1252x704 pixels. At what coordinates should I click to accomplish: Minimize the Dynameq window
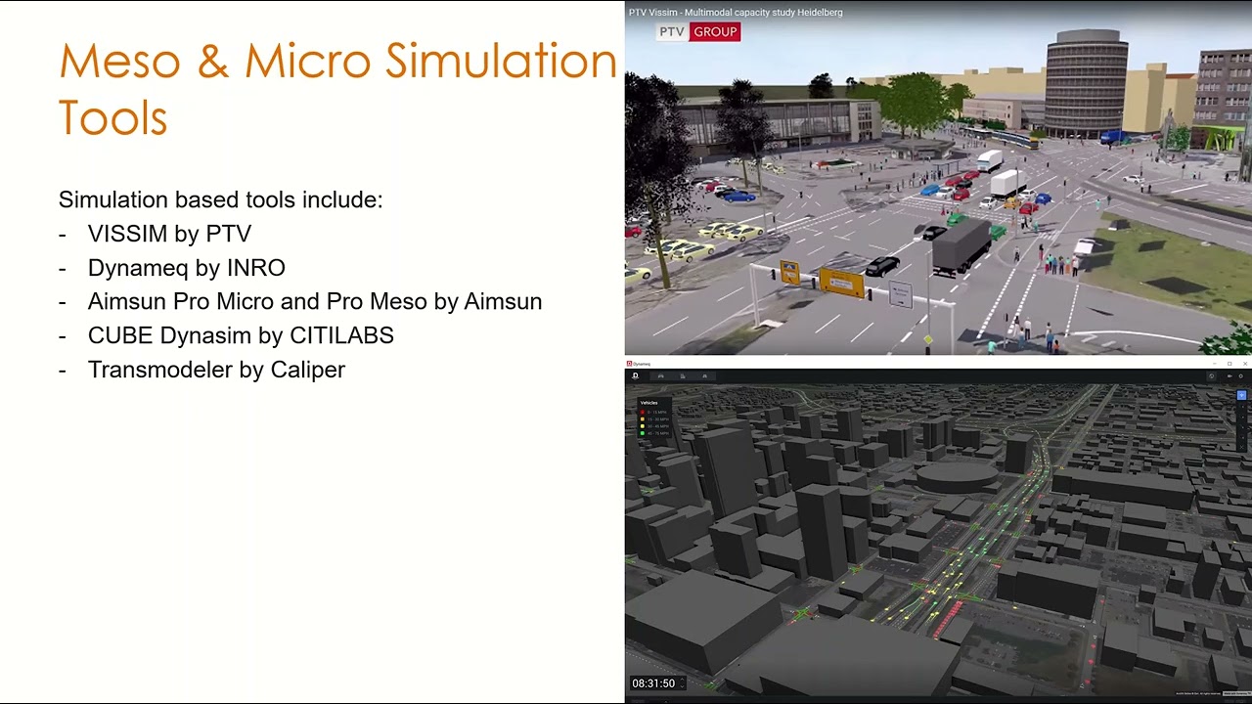point(1215,364)
